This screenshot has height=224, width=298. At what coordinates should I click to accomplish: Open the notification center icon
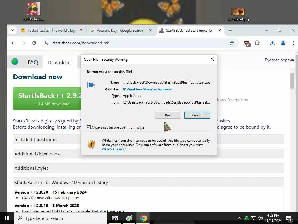(289, 218)
